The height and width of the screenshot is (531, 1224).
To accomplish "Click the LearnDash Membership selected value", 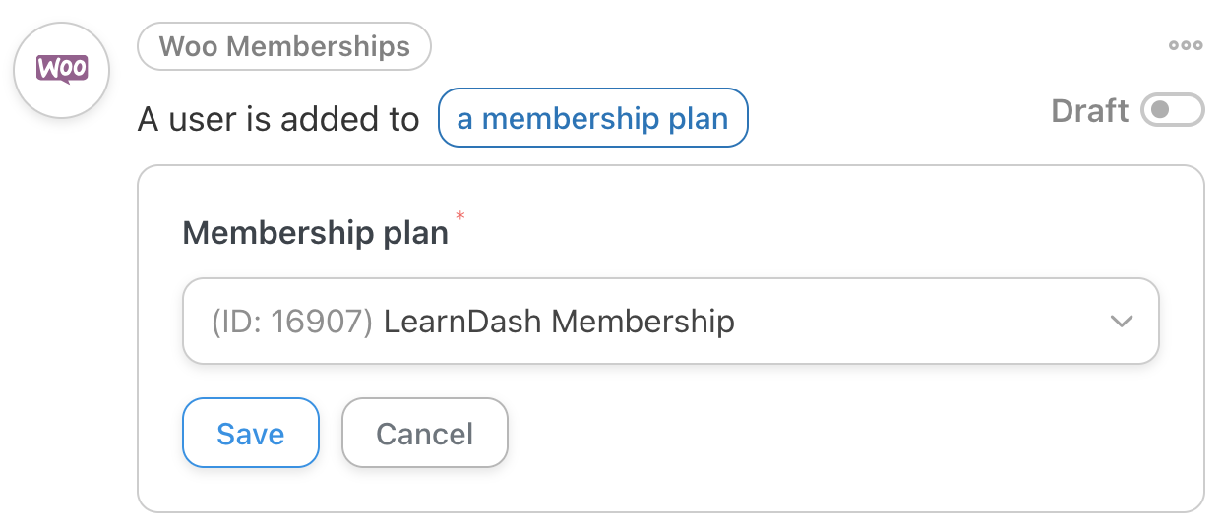I will [559, 322].
